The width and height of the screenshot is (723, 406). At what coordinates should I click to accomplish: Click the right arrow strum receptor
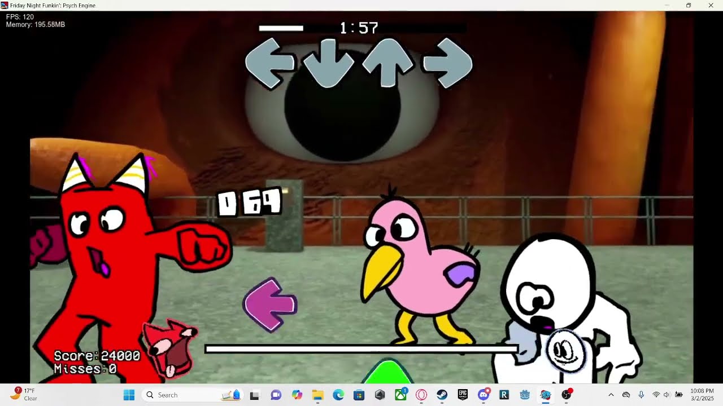tap(447, 63)
